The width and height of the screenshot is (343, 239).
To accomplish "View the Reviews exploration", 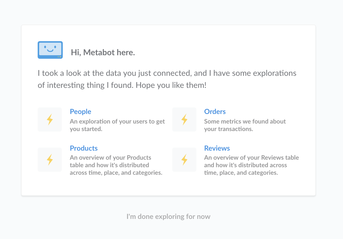I will (217, 148).
